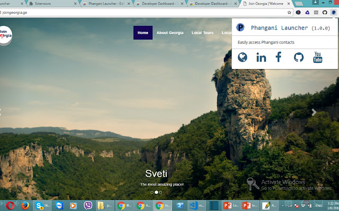Screen dimensions: 339x211
Task: Bookmark this page with the star icon
Action: tap(289, 13)
